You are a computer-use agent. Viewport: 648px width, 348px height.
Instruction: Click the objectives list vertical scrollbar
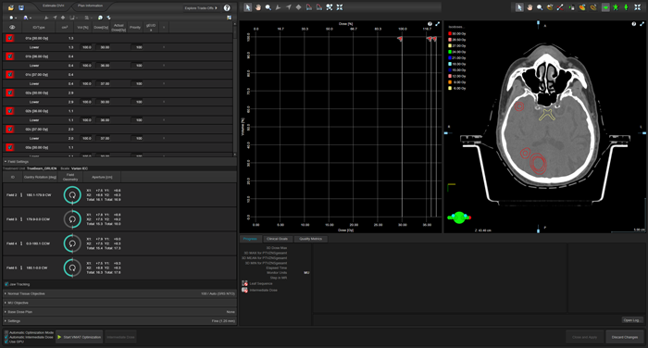click(235, 89)
